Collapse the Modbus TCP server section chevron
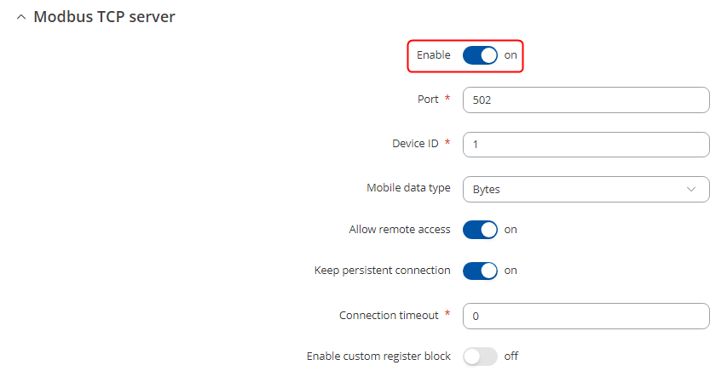Screen dimensions: 727x388 [x=20, y=17]
